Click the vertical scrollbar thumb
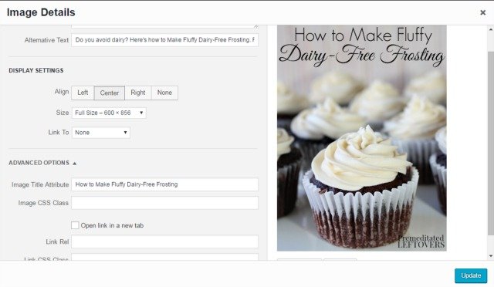494x287 pixels. point(491,143)
